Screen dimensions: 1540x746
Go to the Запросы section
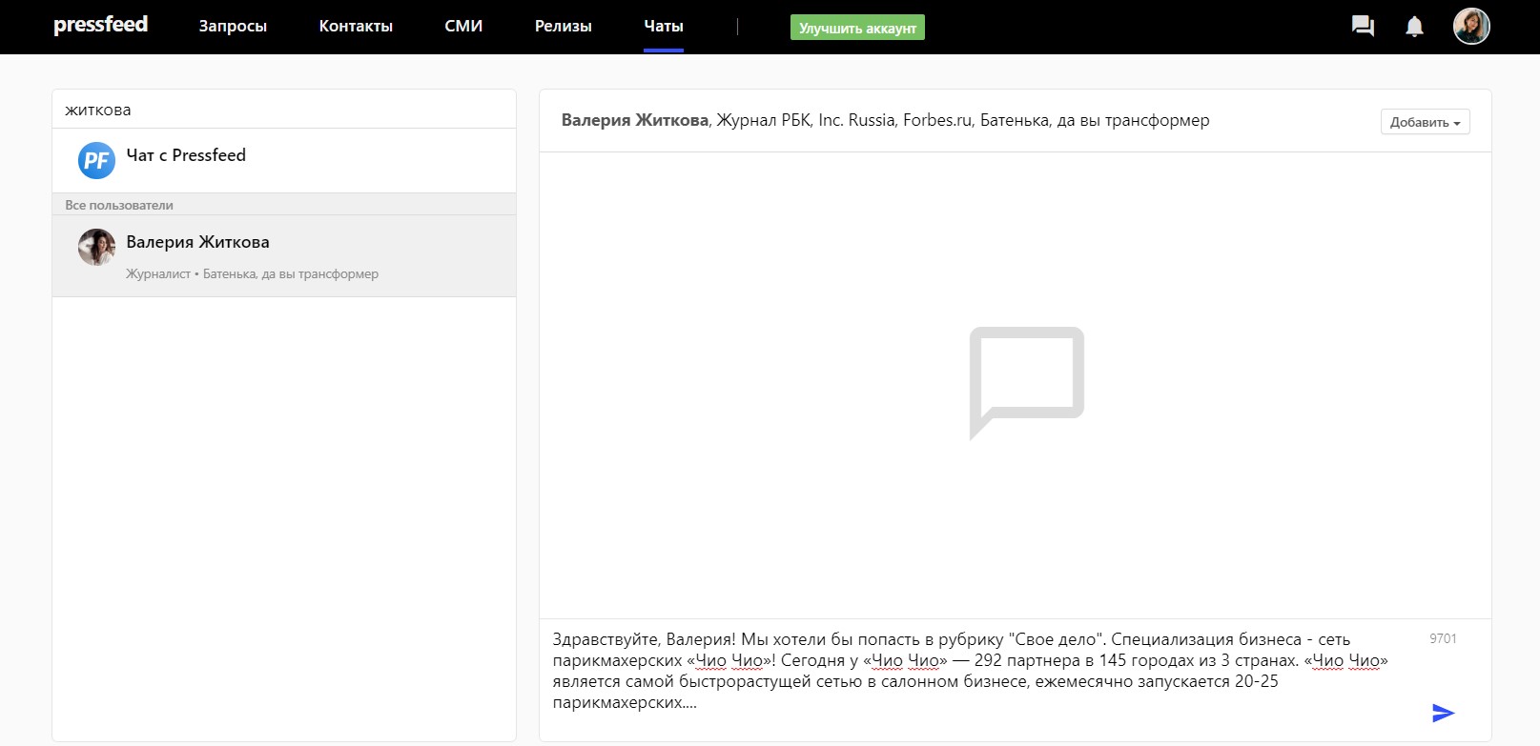pyautogui.click(x=233, y=27)
